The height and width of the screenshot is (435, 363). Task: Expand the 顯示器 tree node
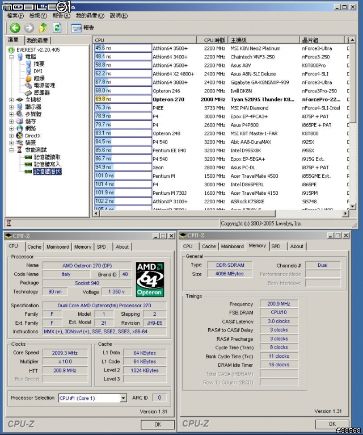(x=11, y=107)
